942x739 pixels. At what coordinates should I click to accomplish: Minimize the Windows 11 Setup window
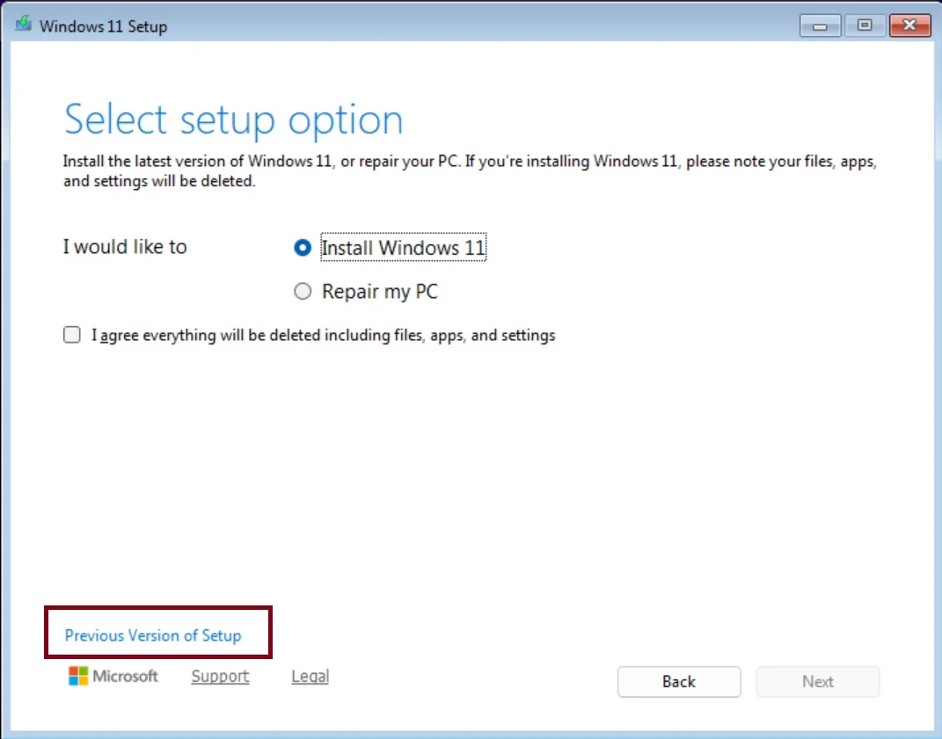(820, 25)
